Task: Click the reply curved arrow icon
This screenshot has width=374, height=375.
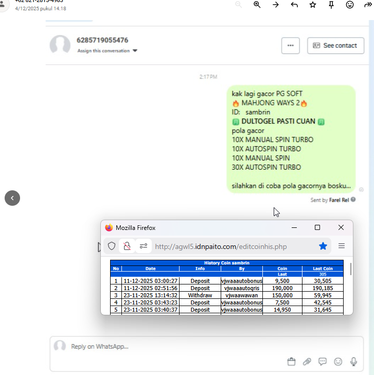Action: [294, 5]
